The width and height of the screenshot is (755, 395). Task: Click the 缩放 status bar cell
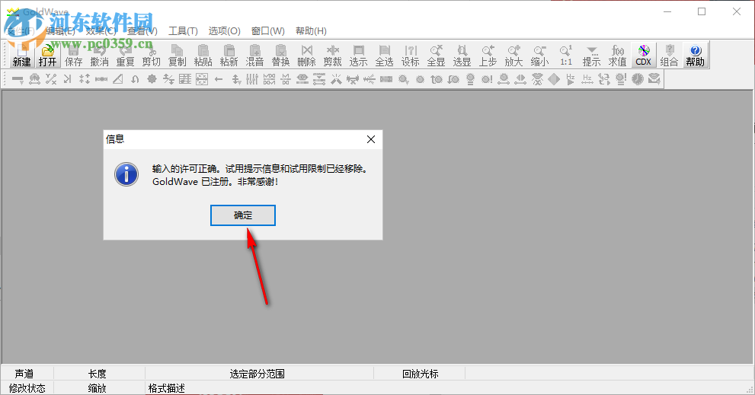click(x=98, y=388)
